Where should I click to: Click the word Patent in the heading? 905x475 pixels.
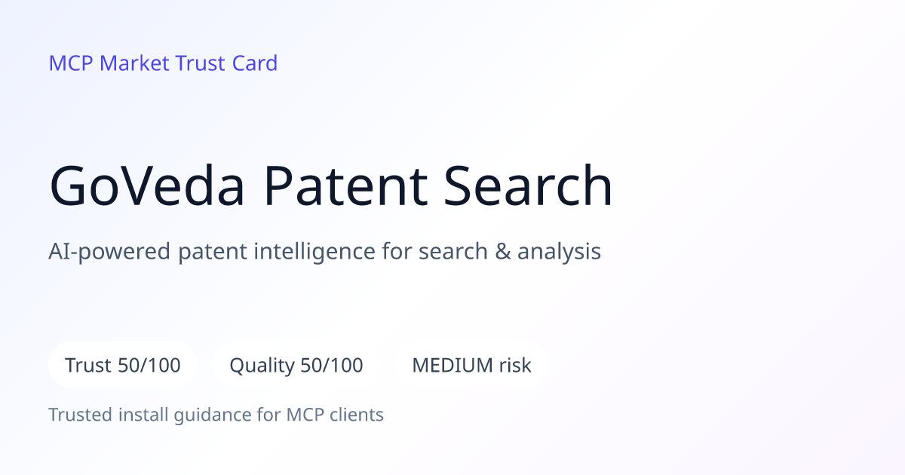click(343, 186)
